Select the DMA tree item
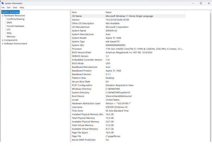Image resolution: width=212 pixels, height=146 pixels. (x=9, y=22)
